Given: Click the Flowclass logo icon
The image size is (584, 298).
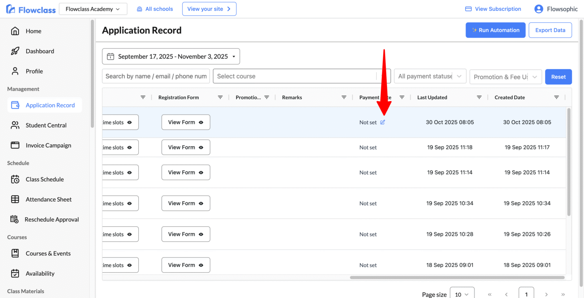Looking at the screenshot, I should pyautogui.click(x=11, y=9).
